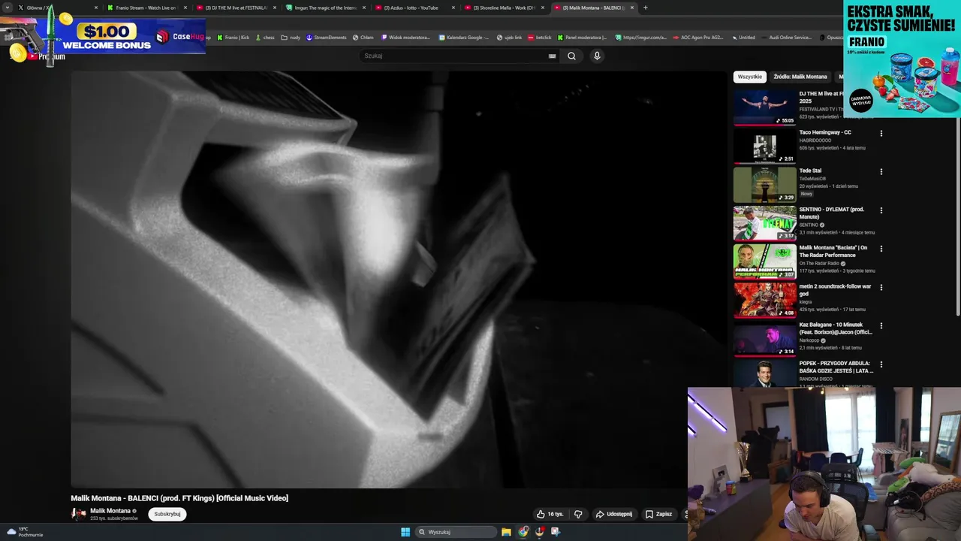Open the Windows Start menu
Image resolution: width=961 pixels, height=541 pixels.
tap(405, 532)
